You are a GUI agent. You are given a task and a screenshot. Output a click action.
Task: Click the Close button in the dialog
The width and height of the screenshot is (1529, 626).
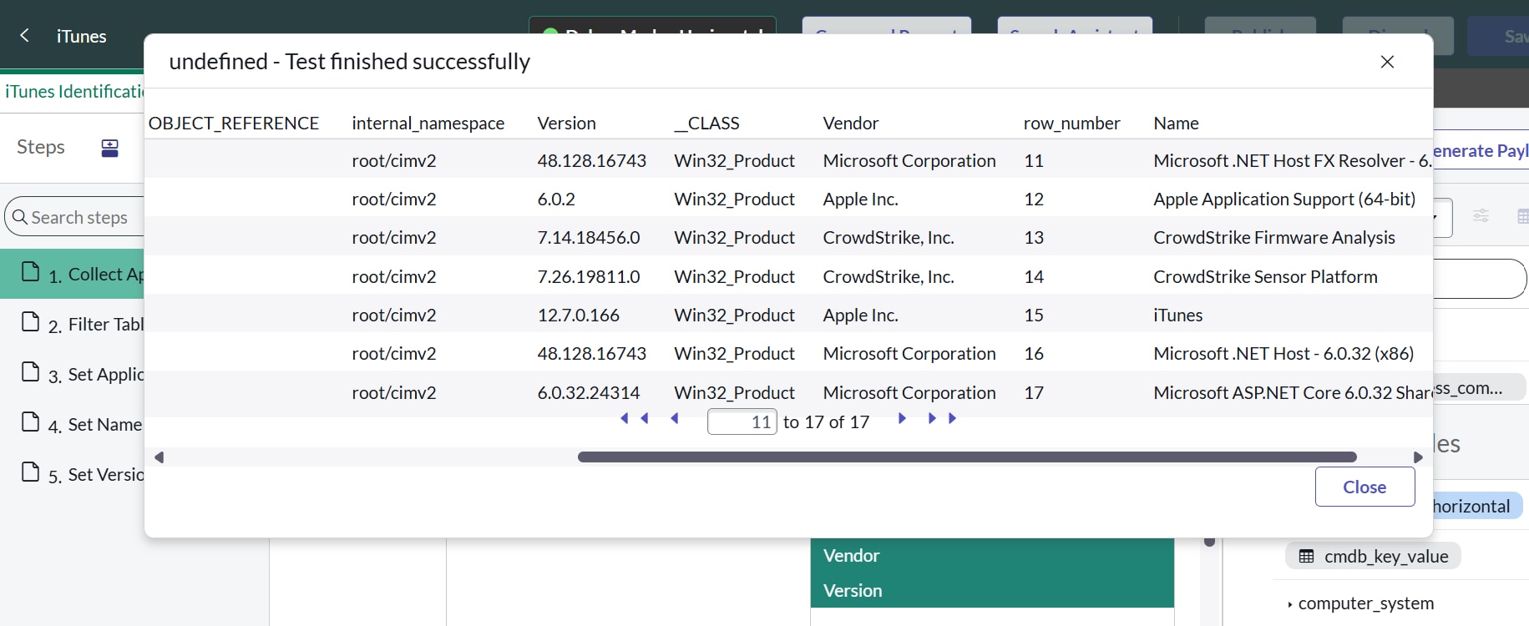coord(1364,487)
